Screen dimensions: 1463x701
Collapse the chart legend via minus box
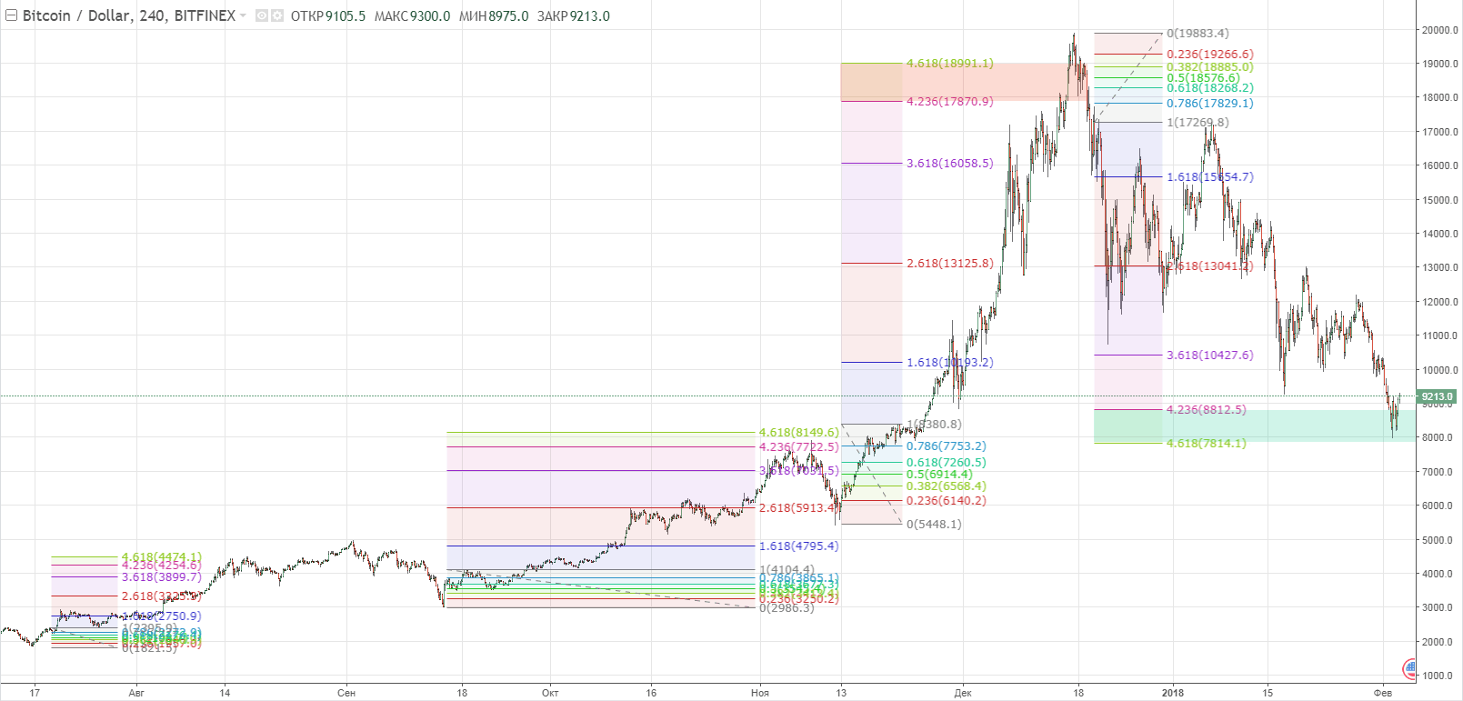pos(11,15)
